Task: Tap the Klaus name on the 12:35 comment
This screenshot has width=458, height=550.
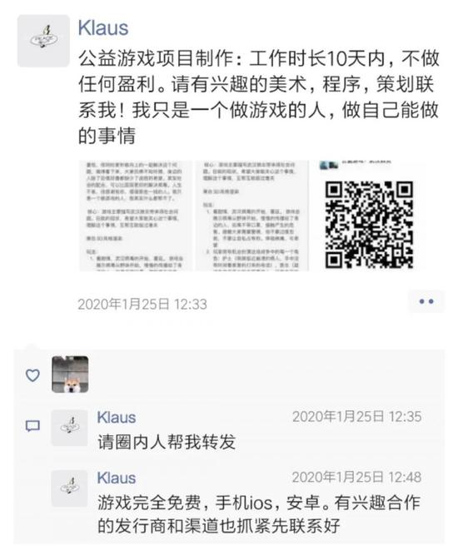Action: pyautogui.click(x=117, y=418)
